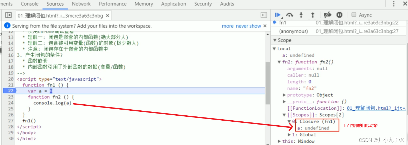
Task: Expand the prototype: Object entry
Action: pos(284,95)
